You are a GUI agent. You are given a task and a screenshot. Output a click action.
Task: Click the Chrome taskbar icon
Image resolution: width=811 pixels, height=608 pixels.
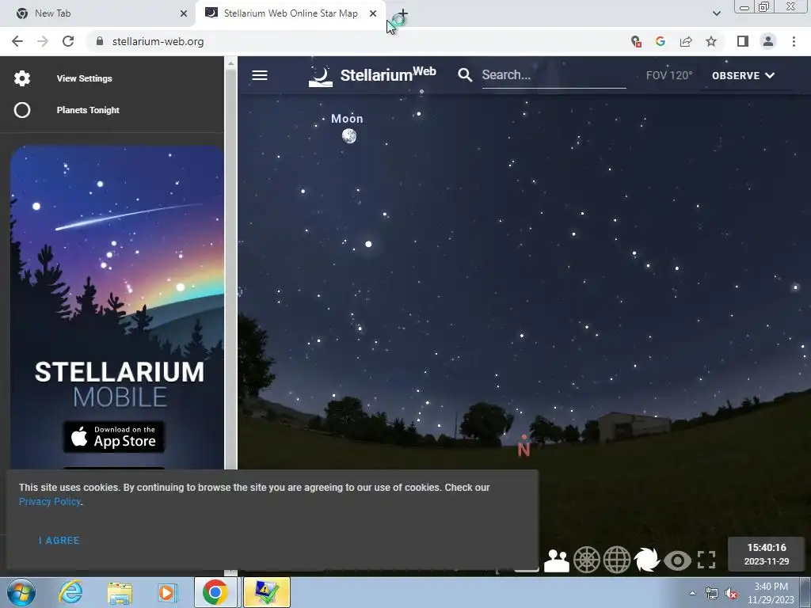pyautogui.click(x=215, y=592)
